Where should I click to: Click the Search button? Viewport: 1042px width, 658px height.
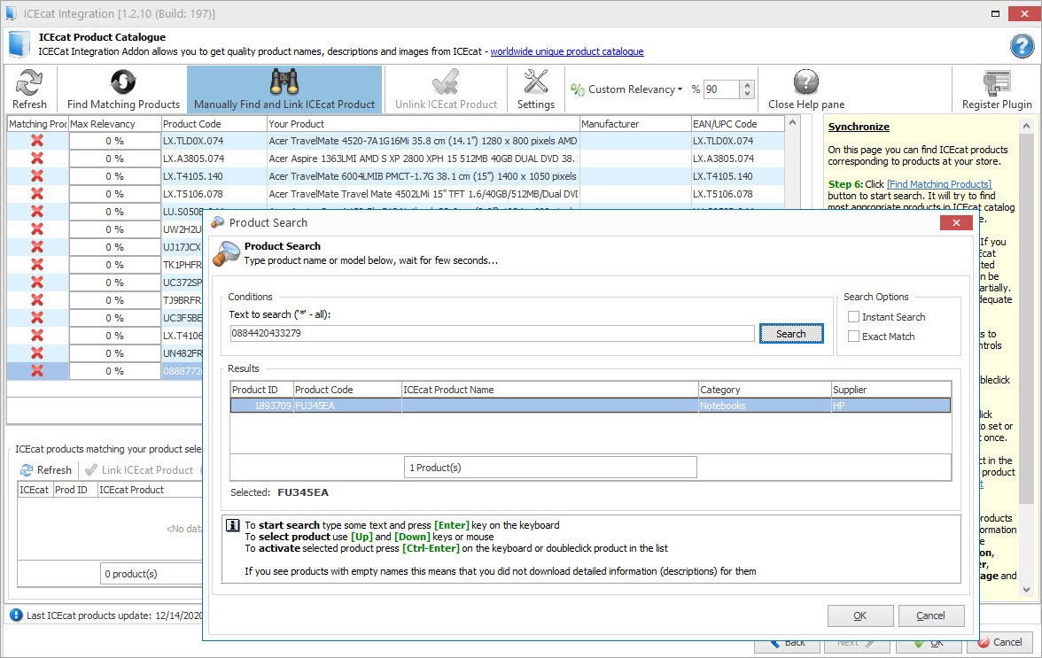coord(790,334)
